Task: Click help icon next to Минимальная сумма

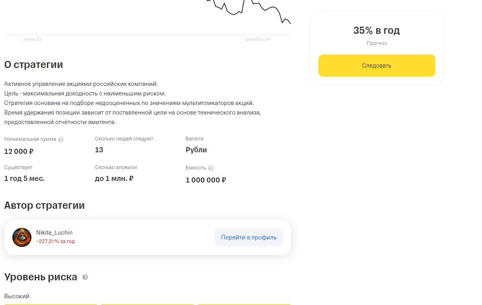Action: click(61, 140)
